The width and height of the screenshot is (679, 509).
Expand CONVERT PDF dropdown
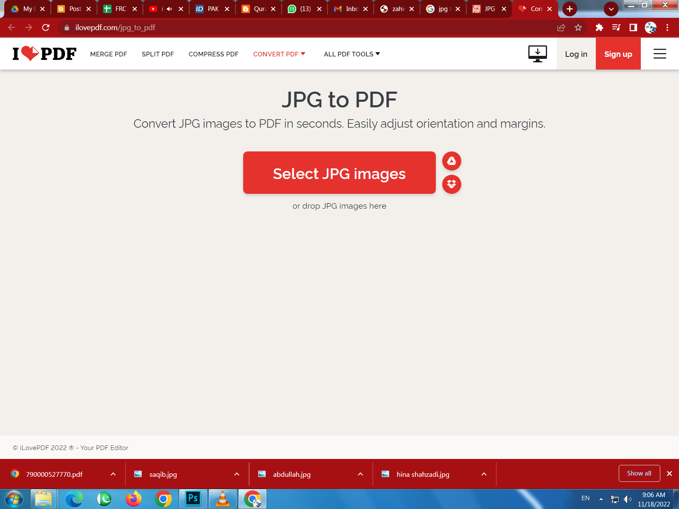tap(279, 54)
